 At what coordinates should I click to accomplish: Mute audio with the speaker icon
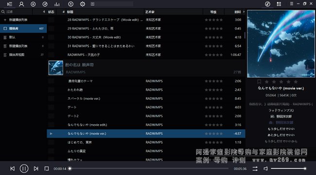265,169
